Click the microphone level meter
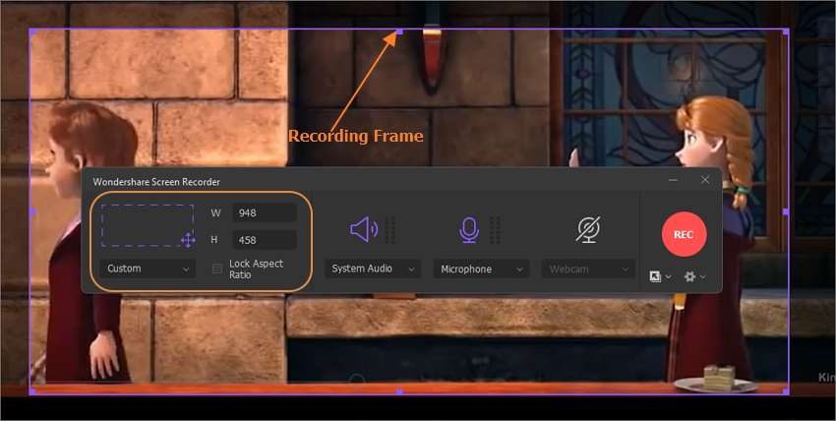Screen dimensions: 836x421 495,230
